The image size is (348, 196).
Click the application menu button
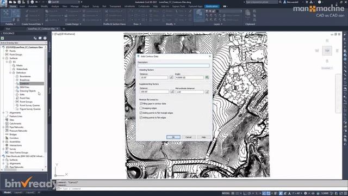pos(4,3)
